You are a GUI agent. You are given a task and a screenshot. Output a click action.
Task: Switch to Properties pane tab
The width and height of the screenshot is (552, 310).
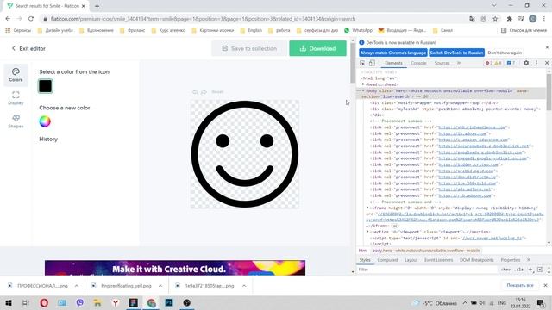(x=510, y=260)
